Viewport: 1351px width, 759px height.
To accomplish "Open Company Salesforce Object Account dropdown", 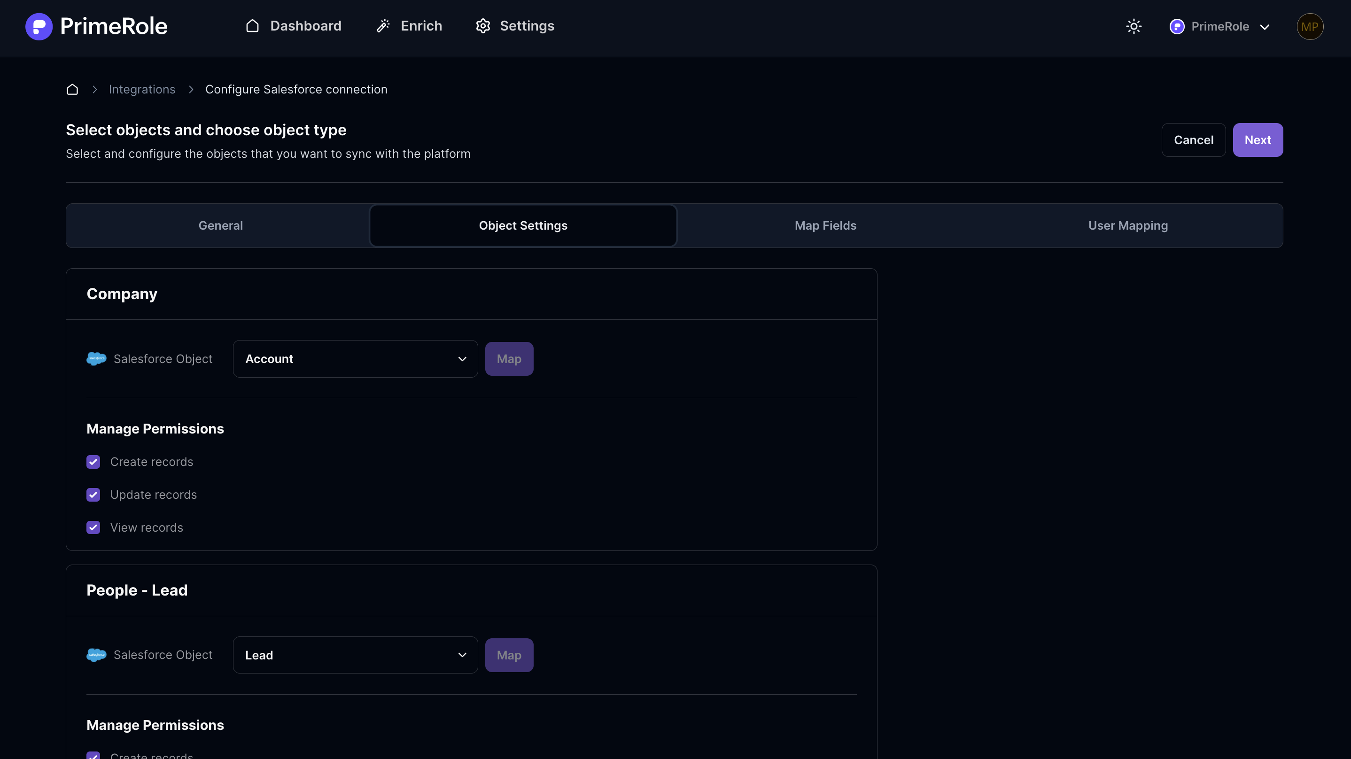I will click(x=355, y=359).
